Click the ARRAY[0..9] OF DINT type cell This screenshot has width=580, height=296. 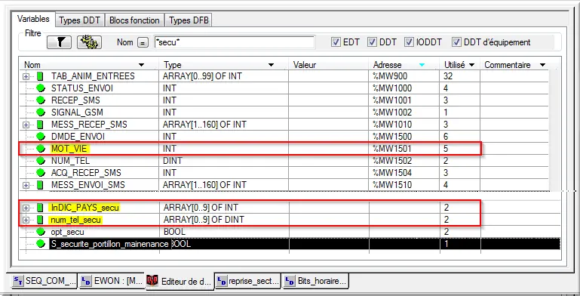(224, 220)
